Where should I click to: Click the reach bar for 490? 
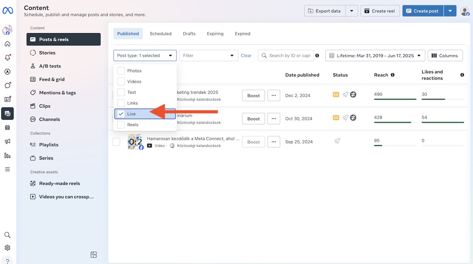[x=395, y=99]
